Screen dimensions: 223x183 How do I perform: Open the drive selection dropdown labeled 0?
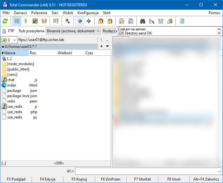[x=10, y=40]
